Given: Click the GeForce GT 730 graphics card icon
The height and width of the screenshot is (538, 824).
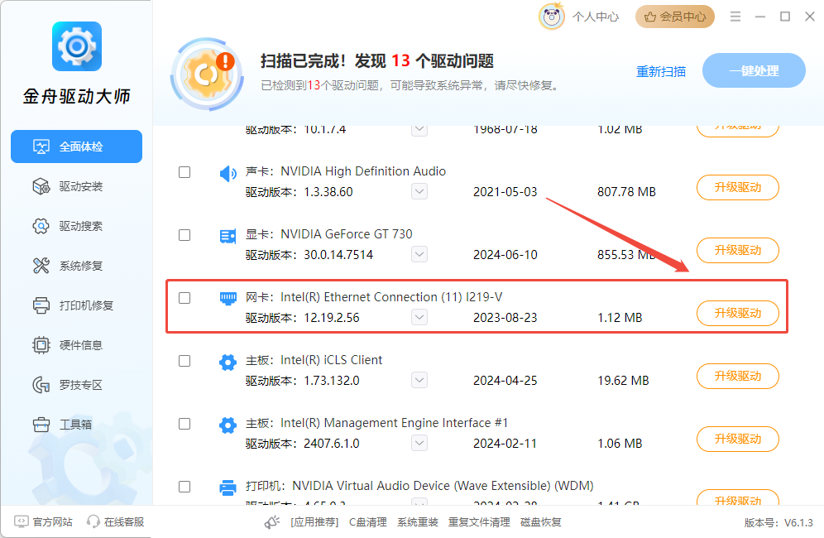Looking at the screenshot, I should click(228, 236).
